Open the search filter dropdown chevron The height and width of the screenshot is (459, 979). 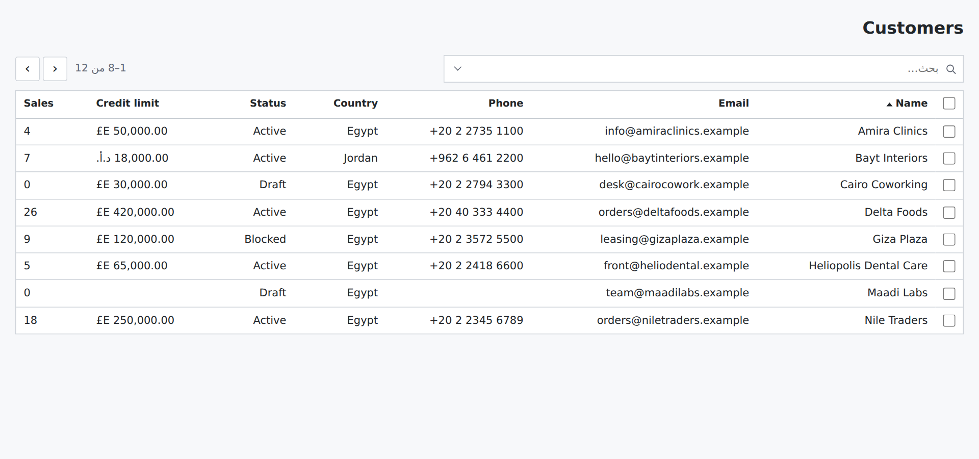[458, 69]
